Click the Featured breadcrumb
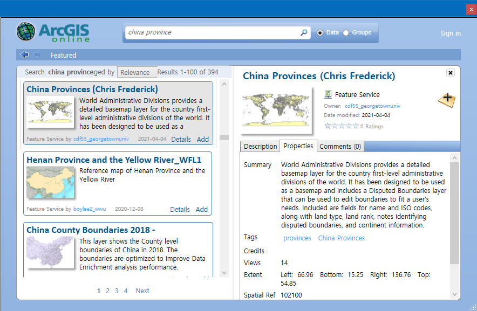The image size is (477, 311). tap(63, 56)
